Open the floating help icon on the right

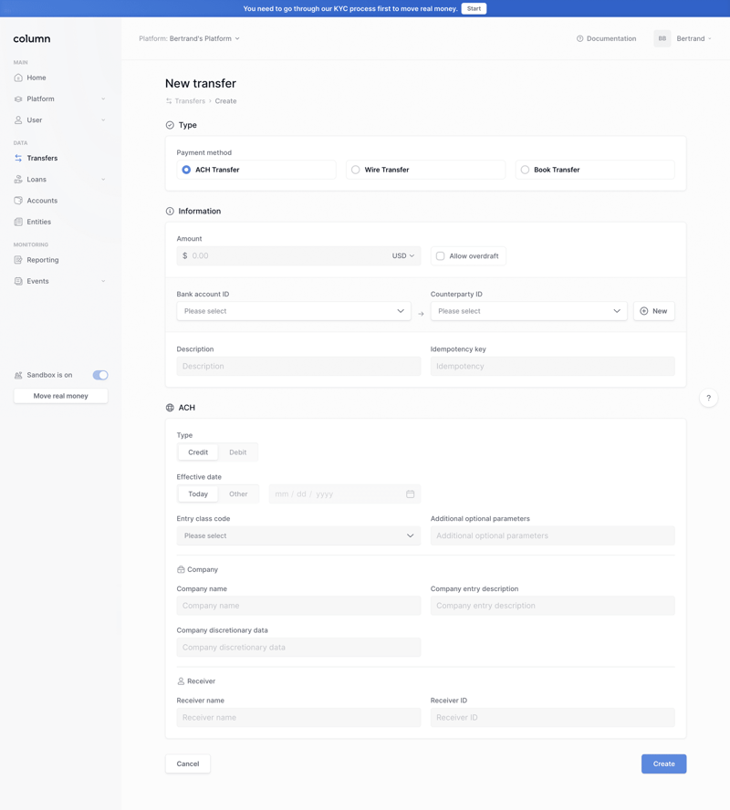pyautogui.click(x=709, y=397)
